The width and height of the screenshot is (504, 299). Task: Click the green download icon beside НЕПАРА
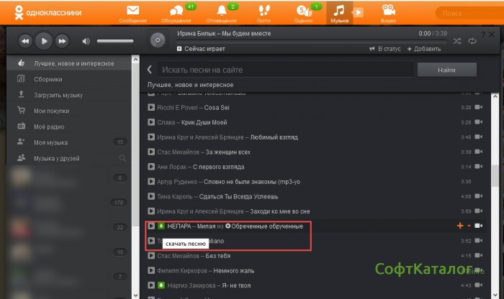162,226
